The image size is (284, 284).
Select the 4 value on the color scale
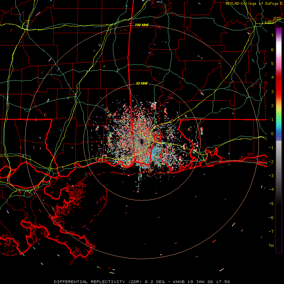(272, 78)
